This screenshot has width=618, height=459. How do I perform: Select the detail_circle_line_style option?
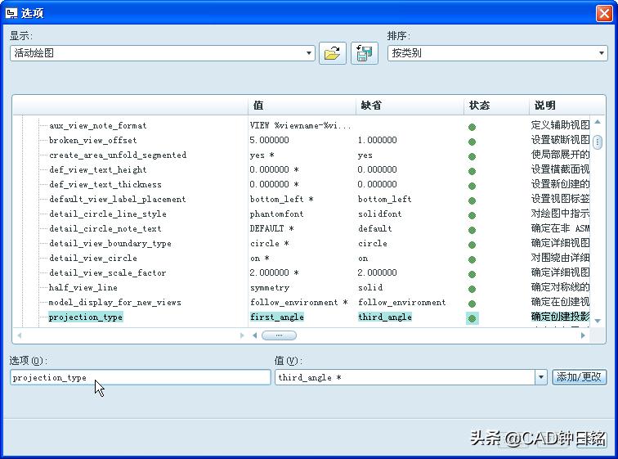coord(108,214)
